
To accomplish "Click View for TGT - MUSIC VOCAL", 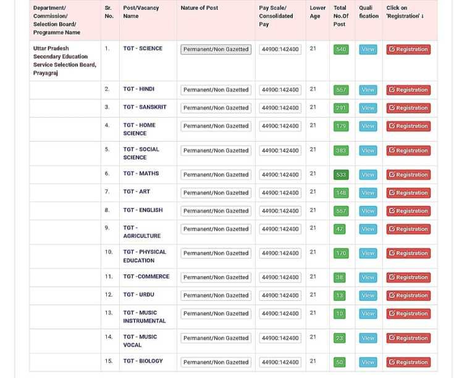I will (368, 338).
